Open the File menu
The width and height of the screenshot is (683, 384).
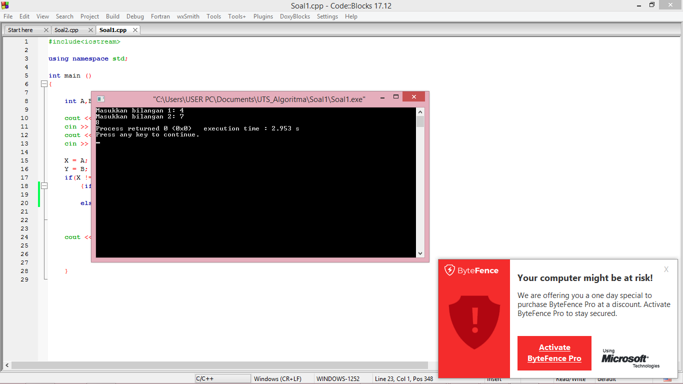pyautogui.click(x=8, y=16)
